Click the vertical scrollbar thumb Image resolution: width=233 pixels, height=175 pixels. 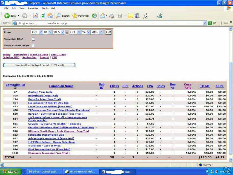230,108
